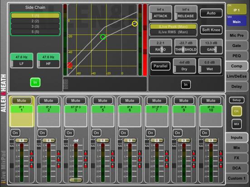Toggle Parallel compression
This screenshot has height=187, width=250.
click(160, 66)
